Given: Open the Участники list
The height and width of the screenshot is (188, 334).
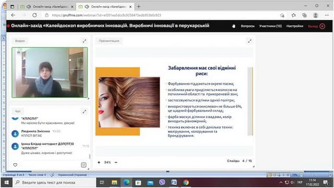Looking at the screenshot, I should pos(270,26).
